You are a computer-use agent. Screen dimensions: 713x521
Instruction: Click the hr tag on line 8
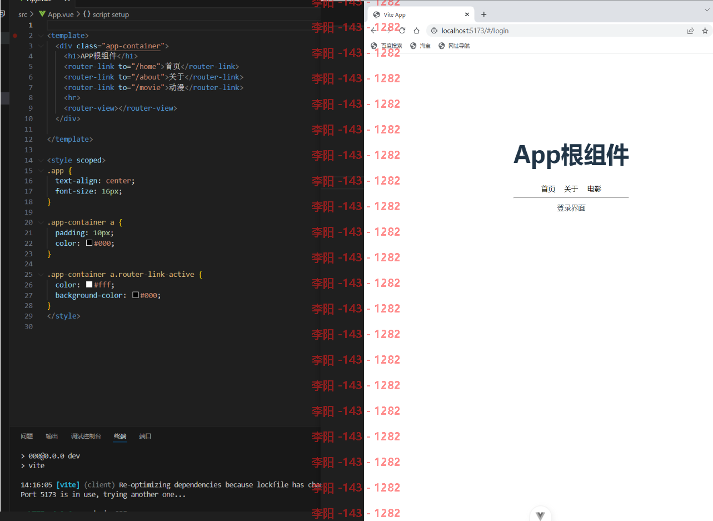(72, 98)
